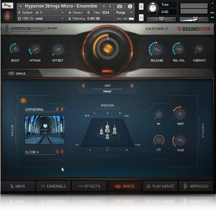The width and height of the screenshot is (216, 210).
Task: Toggle the Mute M button
Action: click(141, 18)
